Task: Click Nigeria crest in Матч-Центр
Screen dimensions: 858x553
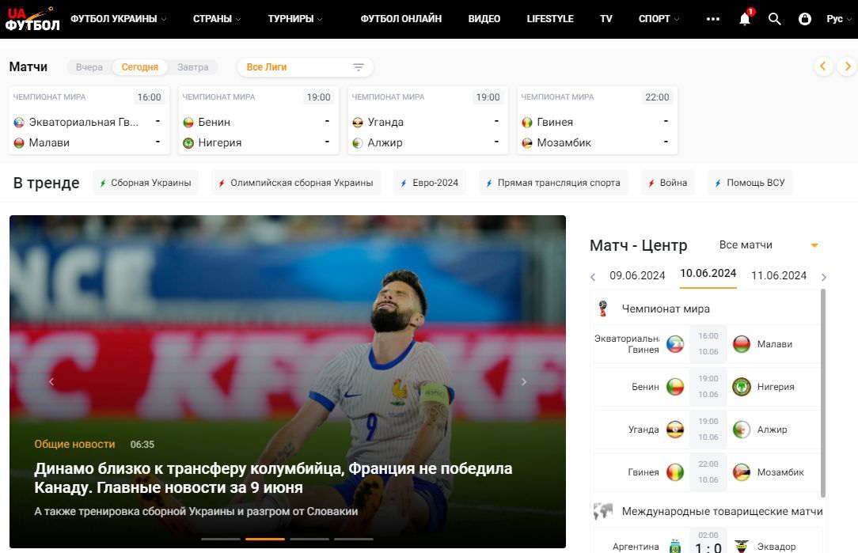Action: point(742,387)
